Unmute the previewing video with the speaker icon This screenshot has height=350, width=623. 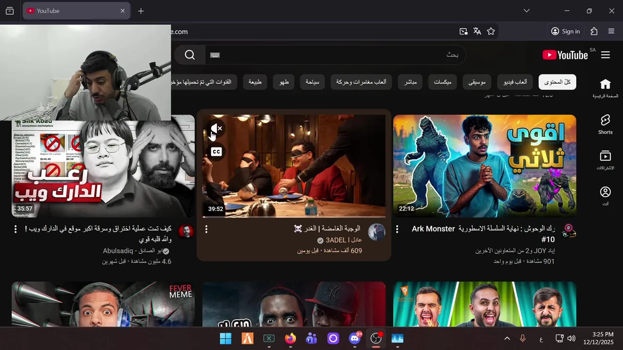(217, 129)
